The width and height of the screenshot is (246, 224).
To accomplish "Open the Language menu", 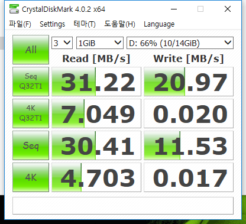I will (x=159, y=24).
